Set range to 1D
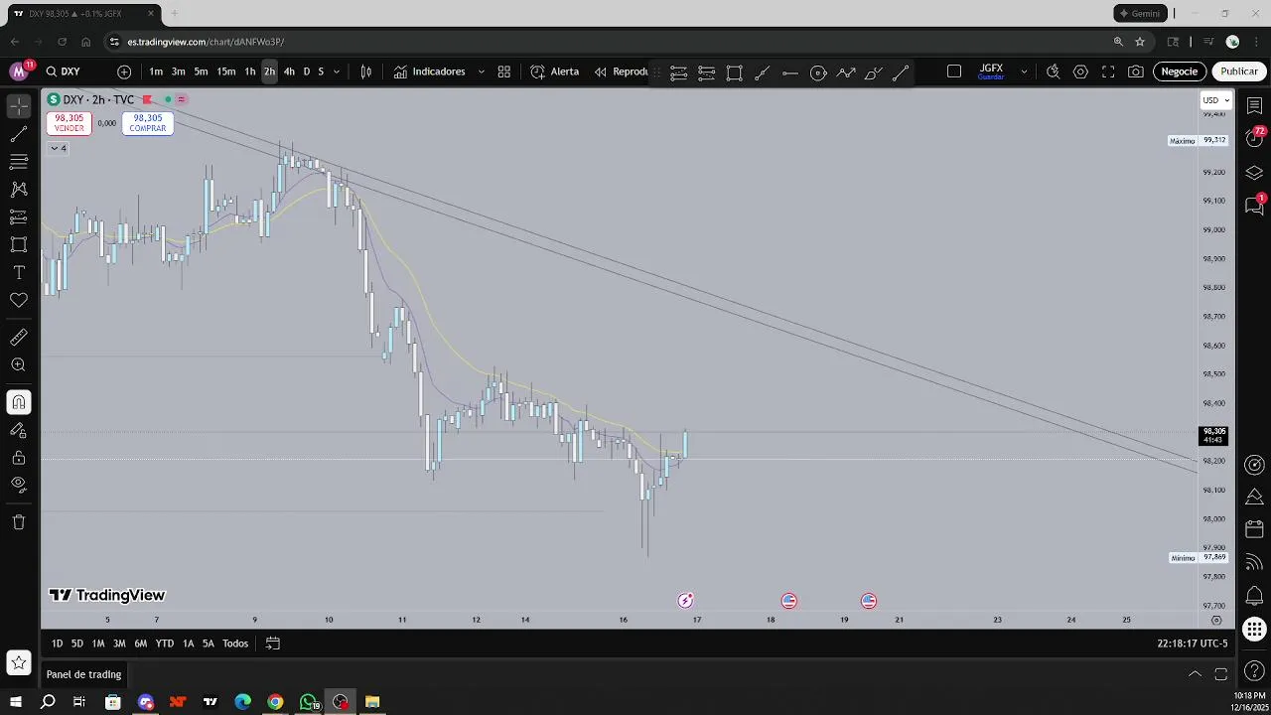1271x715 pixels. [x=57, y=643]
